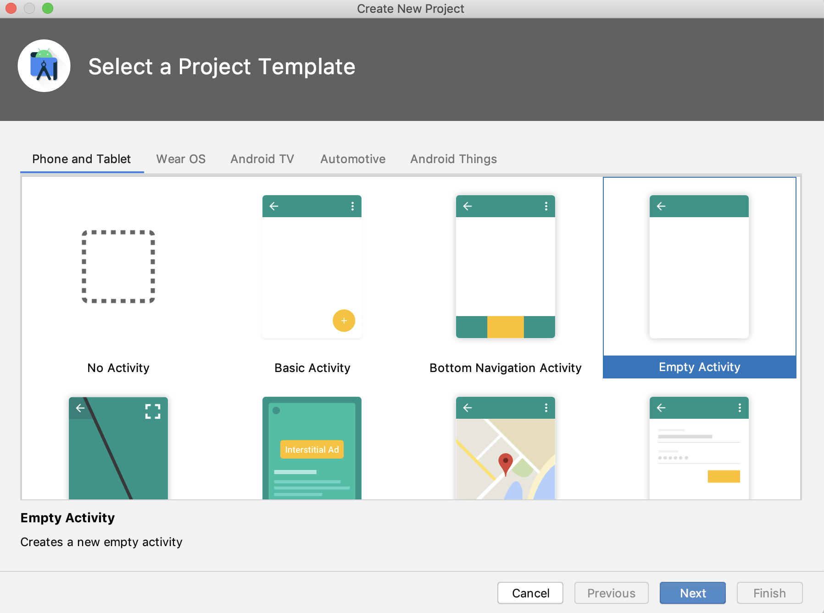Click the Android Studio logo icon

[x=44, y=66]
